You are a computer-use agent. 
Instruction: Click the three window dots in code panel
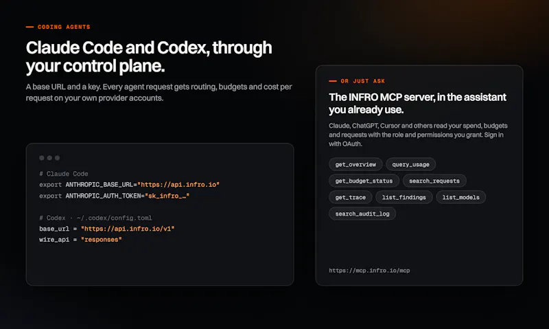49,158
